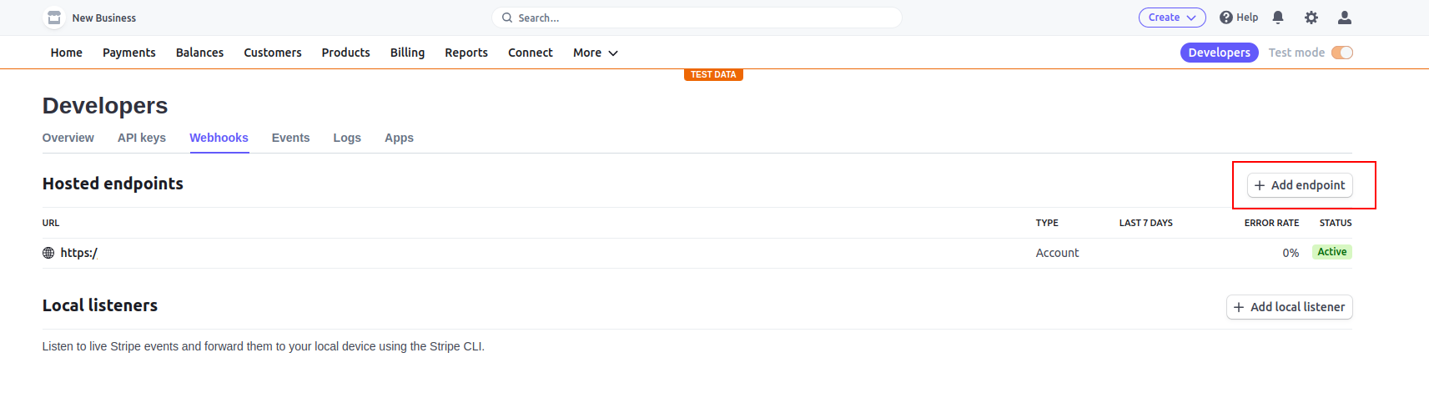
Task: Go to Home in navigation
Action: click(67, 53)
